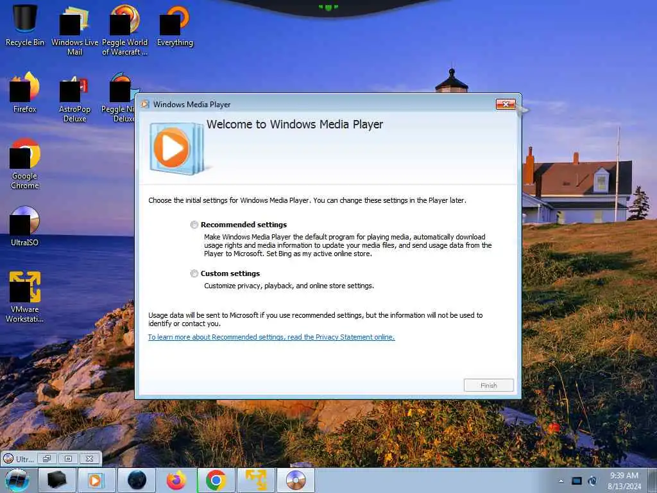
Task: Click the 'Customize privacy, playback' description text
Action: 289,286
